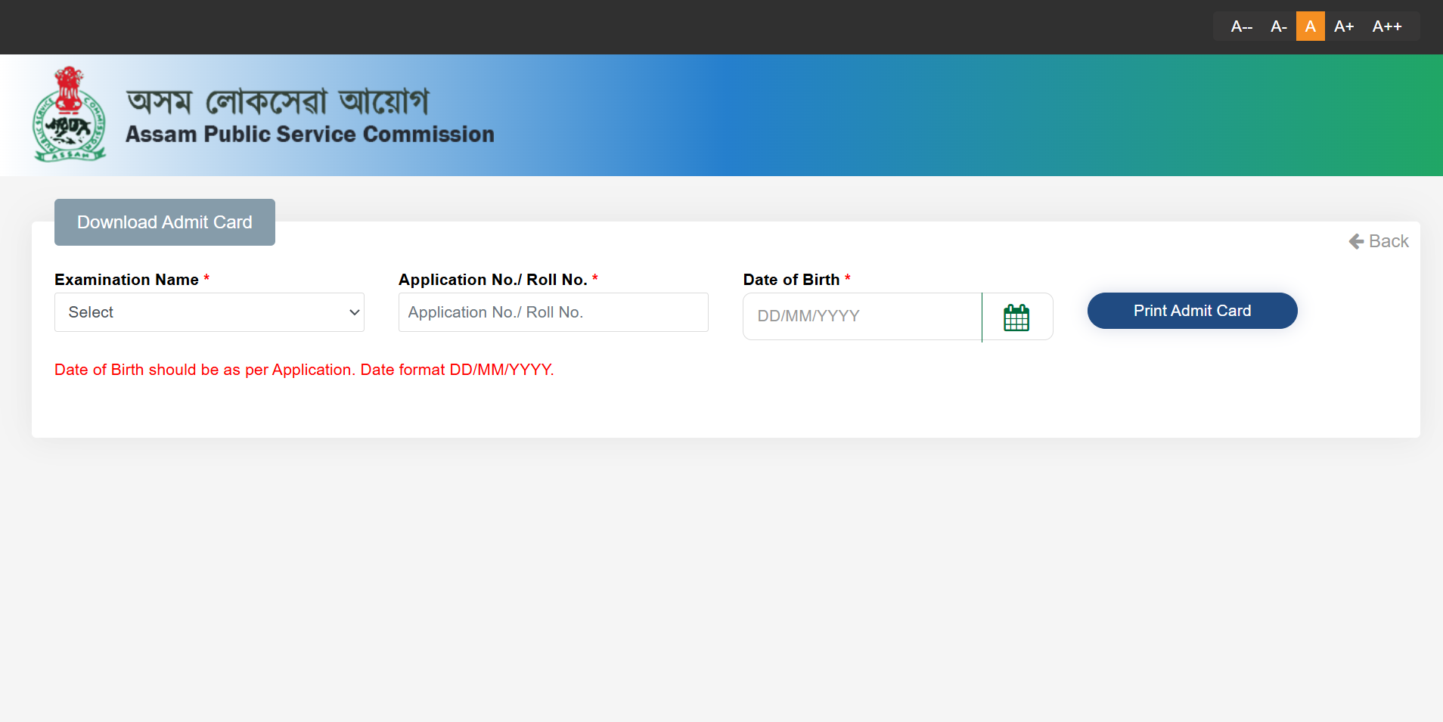This screenshot has height=722, width=1443.
Task: Select the A-- smallest font size option
Action: coord(1241,26)
